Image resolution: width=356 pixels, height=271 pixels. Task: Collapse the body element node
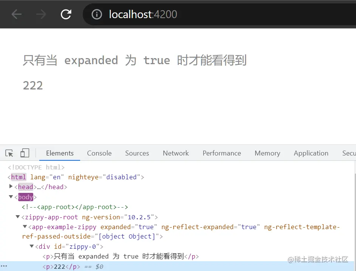coord(11,197)
